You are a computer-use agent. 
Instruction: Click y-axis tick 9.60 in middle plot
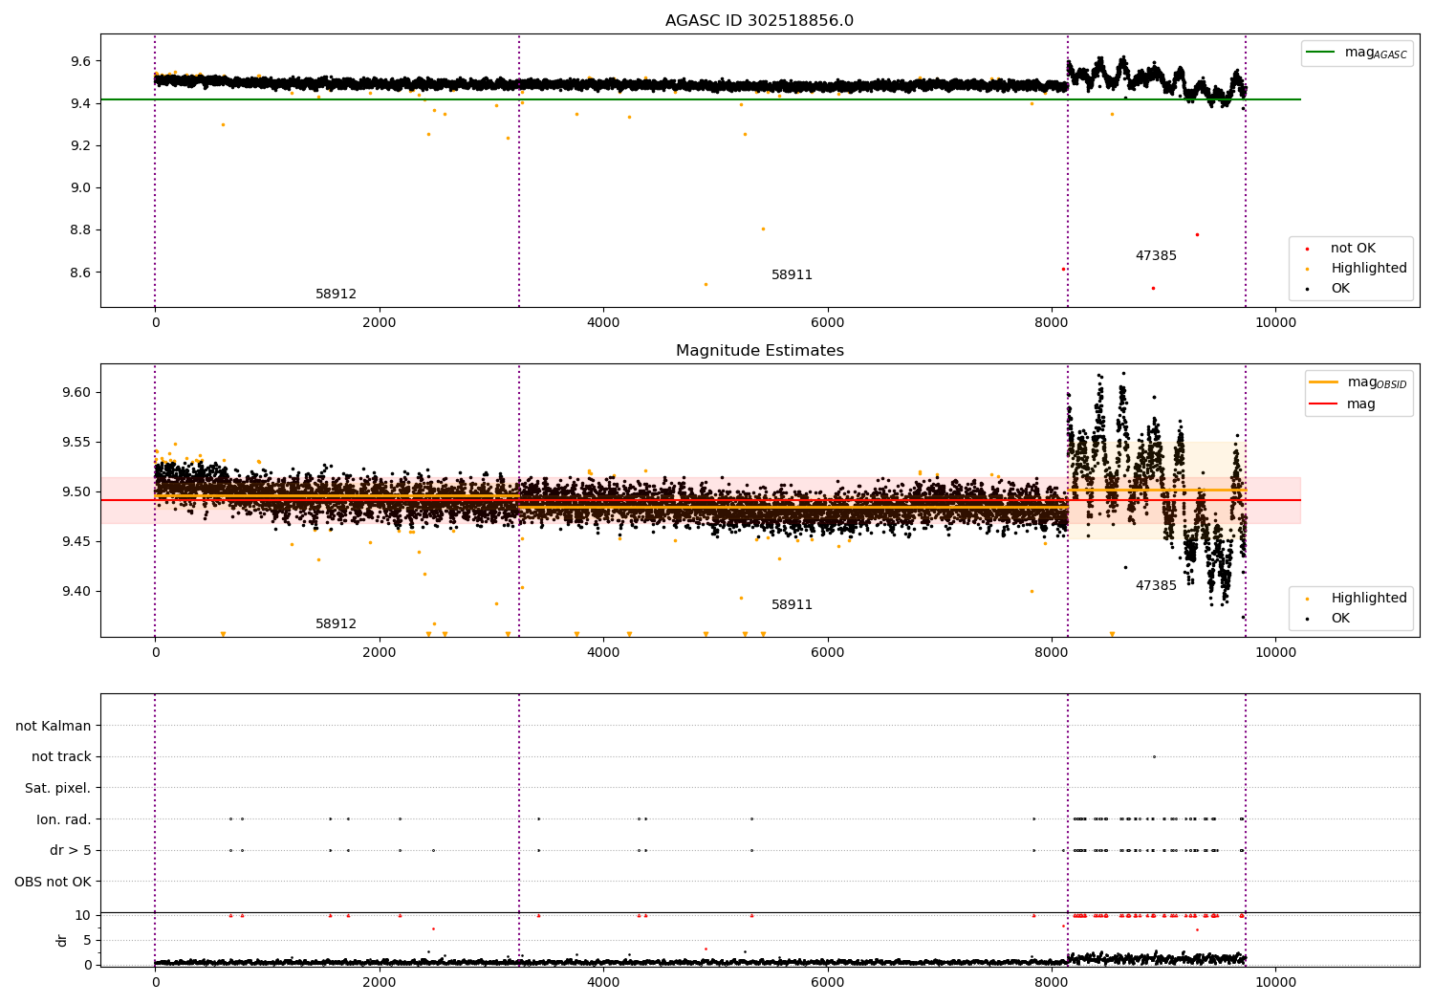coord(76,393)
